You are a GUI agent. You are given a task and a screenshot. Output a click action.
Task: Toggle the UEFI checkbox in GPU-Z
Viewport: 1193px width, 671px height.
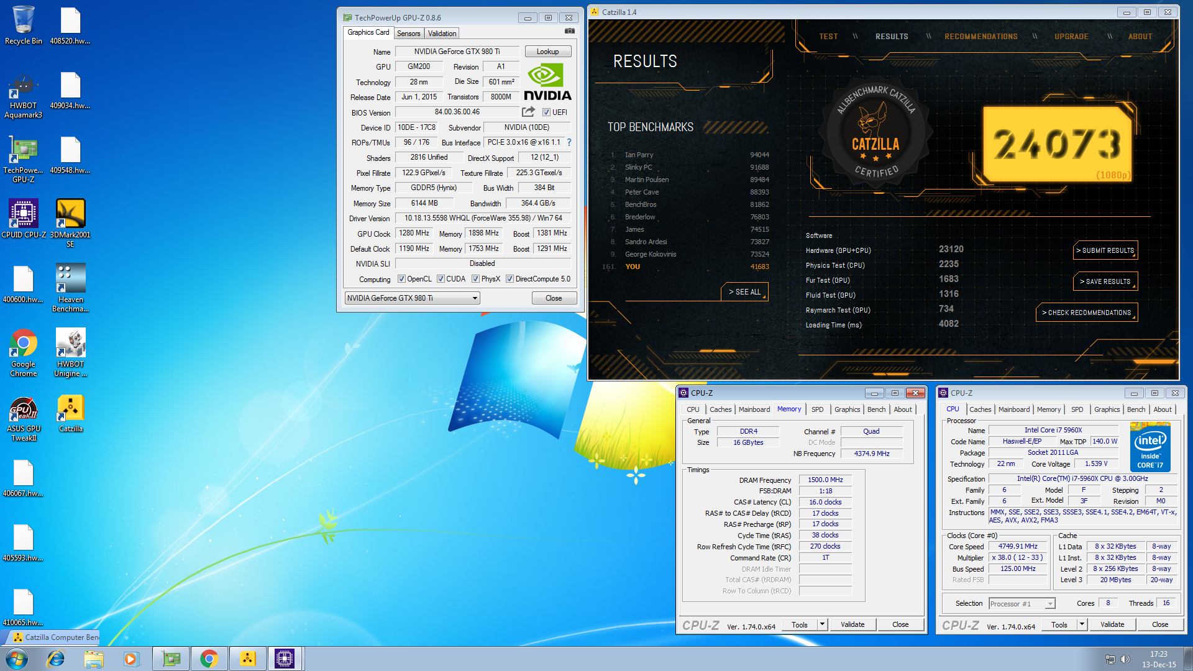click(546, 112)
